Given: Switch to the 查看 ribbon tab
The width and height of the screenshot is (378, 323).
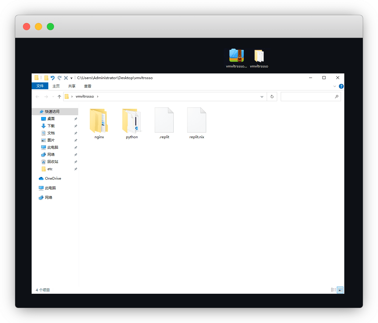Looking at the screenshot, I should click(x=88, y=86).
